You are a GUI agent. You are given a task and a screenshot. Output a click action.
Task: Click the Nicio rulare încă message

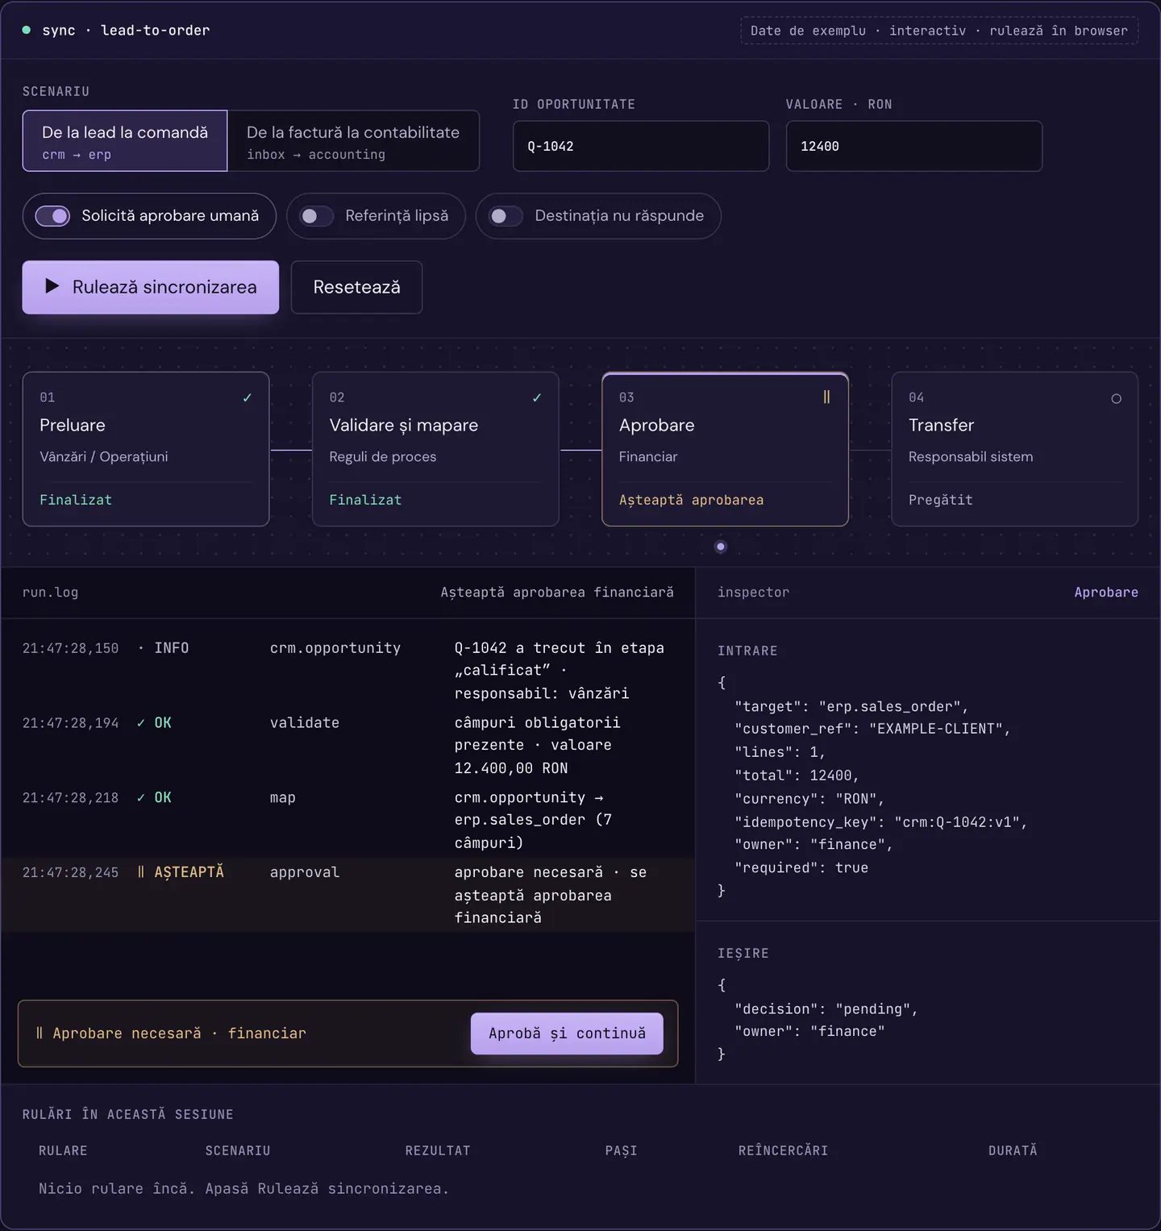tap(243, 1188)
